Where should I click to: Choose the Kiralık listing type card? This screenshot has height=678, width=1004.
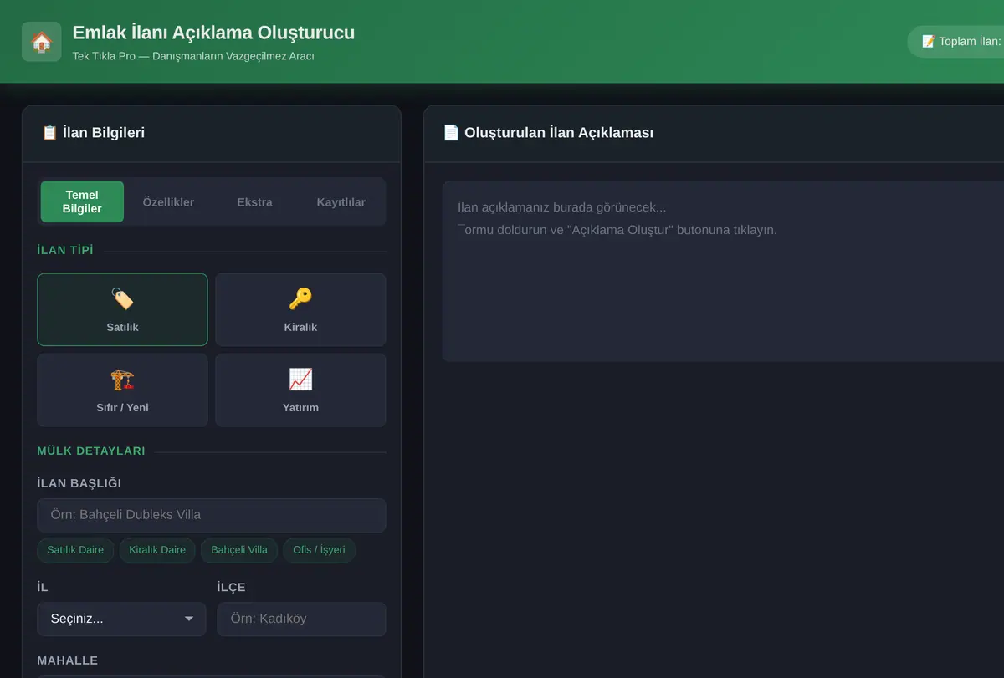click(x=300, y=309)
